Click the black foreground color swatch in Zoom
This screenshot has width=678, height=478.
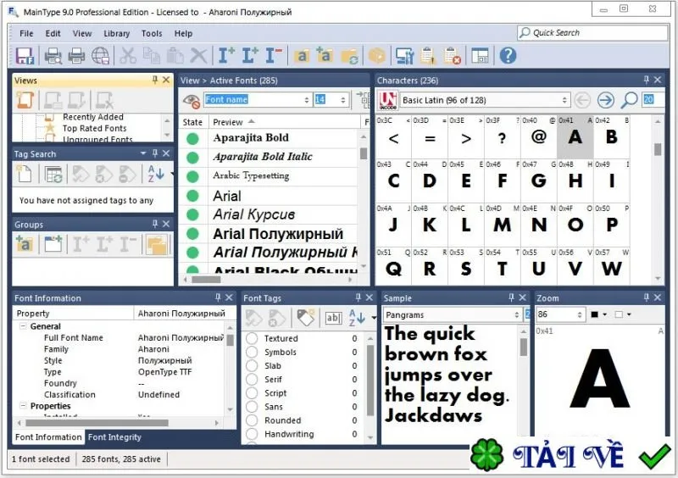[x=595, y=314]
